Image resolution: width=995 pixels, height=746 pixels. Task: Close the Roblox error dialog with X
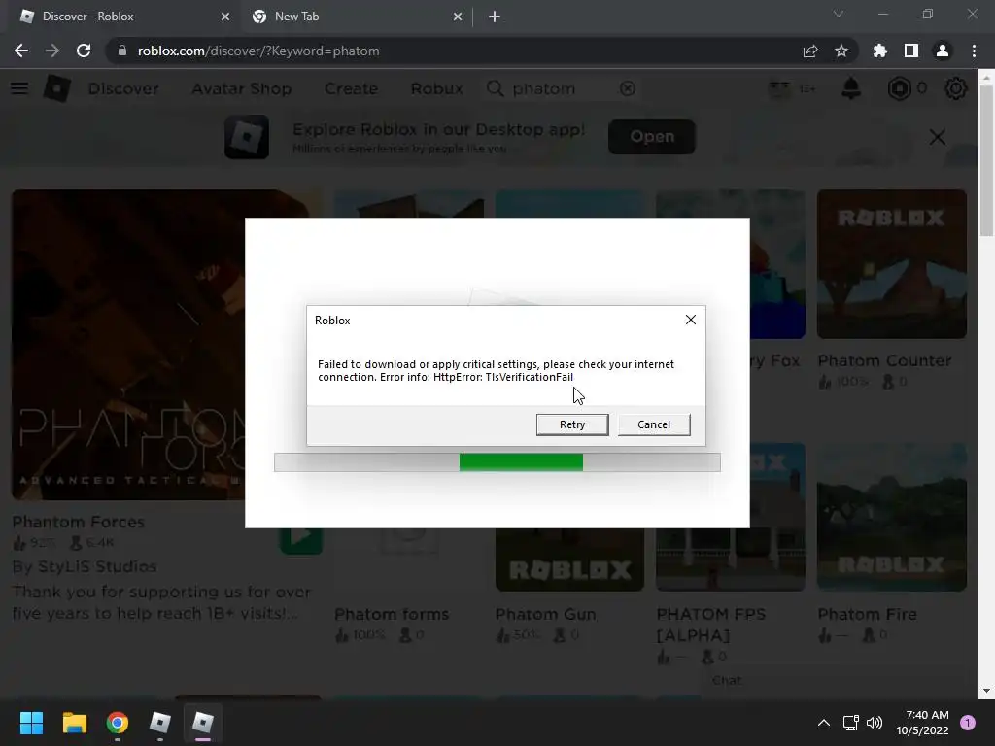pyautogui.click(x=691, y=320)
